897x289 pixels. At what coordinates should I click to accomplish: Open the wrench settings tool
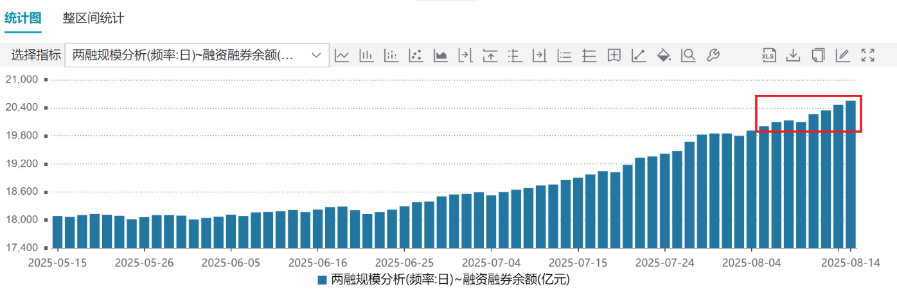tap(713, 56)
